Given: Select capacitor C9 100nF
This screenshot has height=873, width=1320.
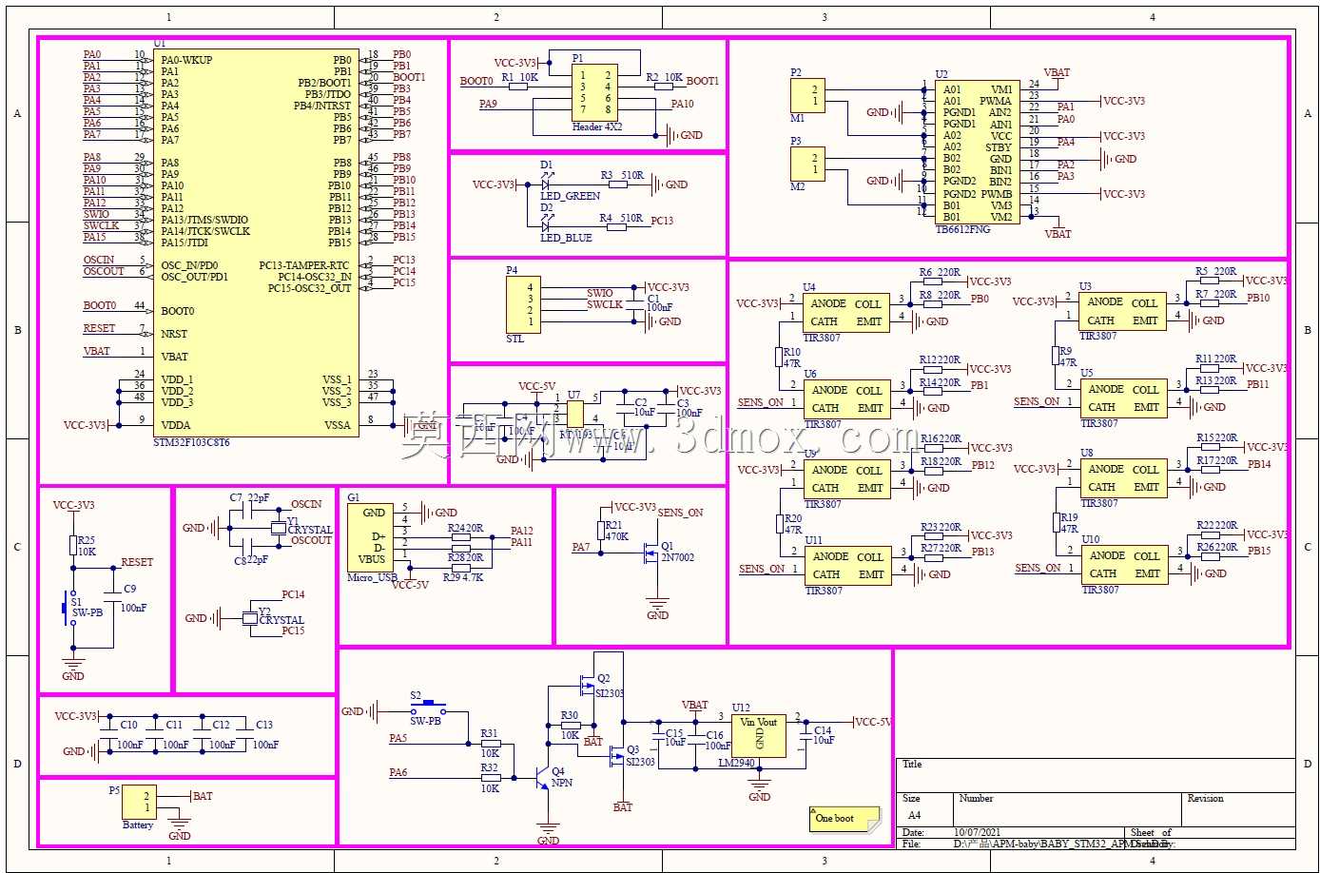Looking at the screenshot, I should 114,596.
